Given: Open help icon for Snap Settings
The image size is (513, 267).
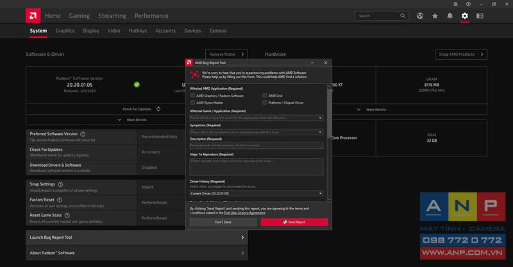Looking at the screenshot, I should 60,184.
